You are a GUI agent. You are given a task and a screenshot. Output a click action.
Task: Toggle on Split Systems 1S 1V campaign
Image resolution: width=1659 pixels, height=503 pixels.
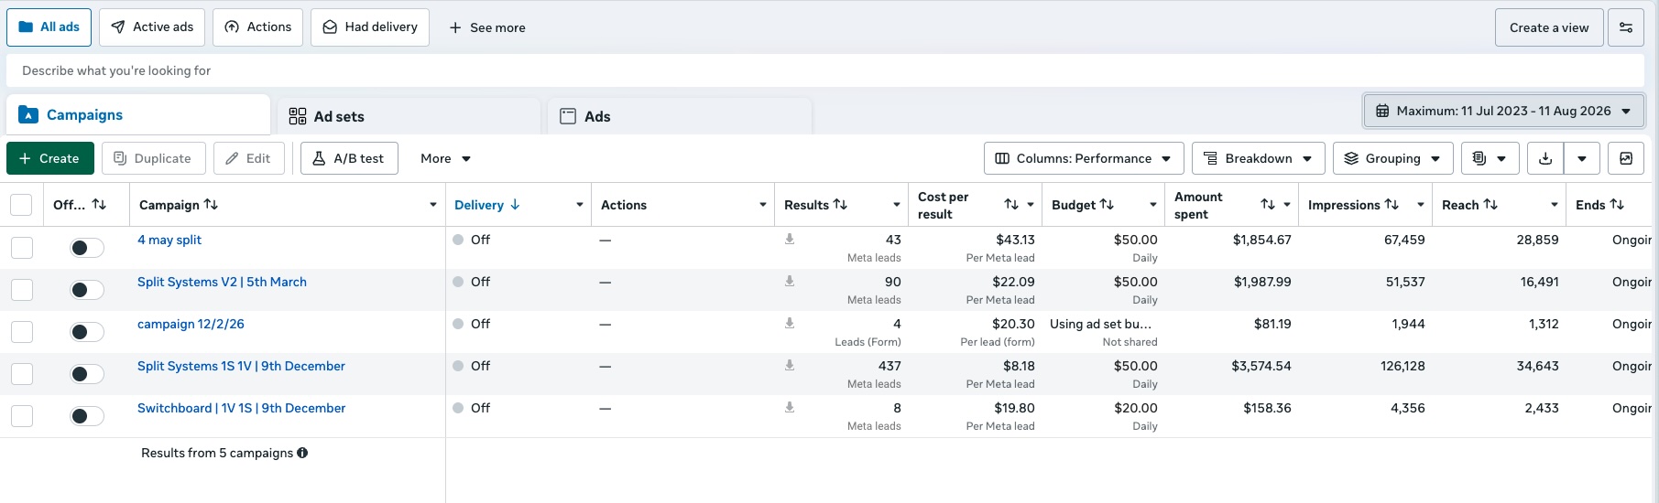pyautogui.click(x=87, y=374)
